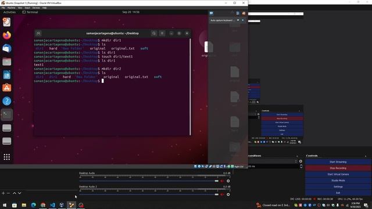372x209 pixels.
Task: Open Settings from OBS Controls
Action: tap(338, 187)
